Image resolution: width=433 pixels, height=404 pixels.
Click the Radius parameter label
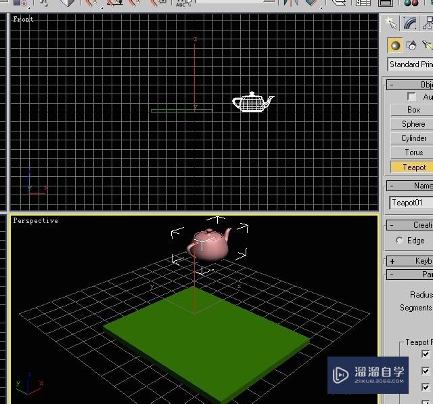(421, 295)
